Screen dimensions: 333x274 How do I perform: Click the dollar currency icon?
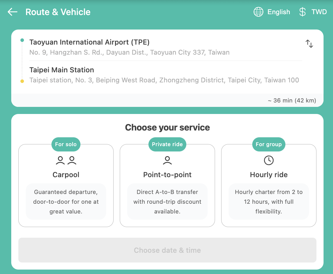click(302, 12)
